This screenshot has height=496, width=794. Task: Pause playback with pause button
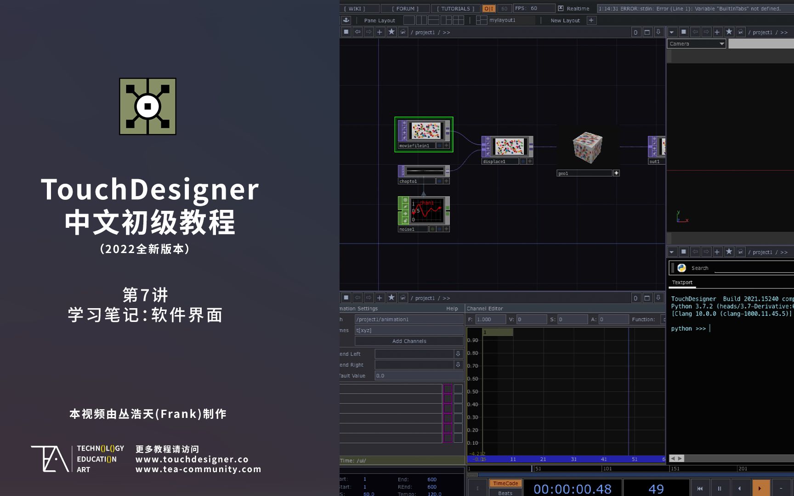[720, 488]
